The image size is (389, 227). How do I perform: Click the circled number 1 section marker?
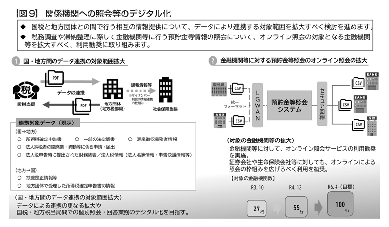(x=16, y=61)
